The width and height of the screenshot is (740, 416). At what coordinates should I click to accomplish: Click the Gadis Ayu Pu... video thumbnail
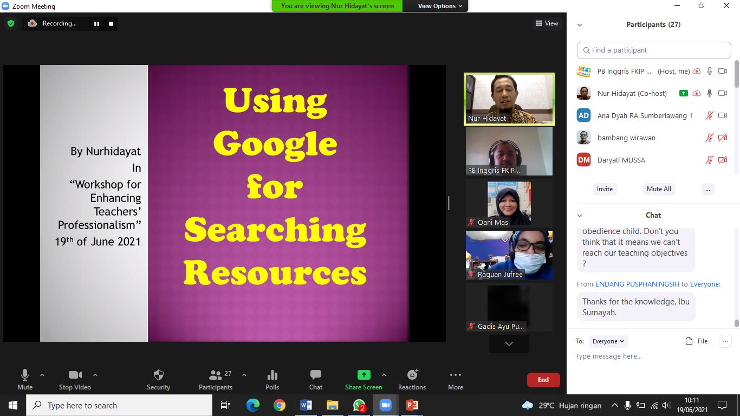coord(509,307)
